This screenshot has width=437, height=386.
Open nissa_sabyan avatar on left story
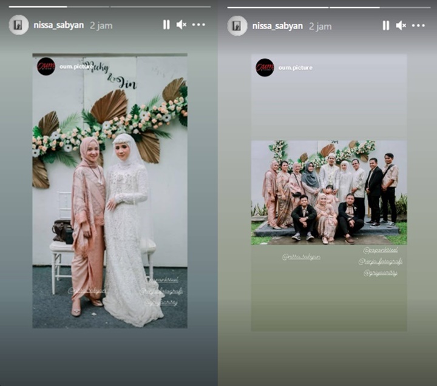(x=19, y=25)
